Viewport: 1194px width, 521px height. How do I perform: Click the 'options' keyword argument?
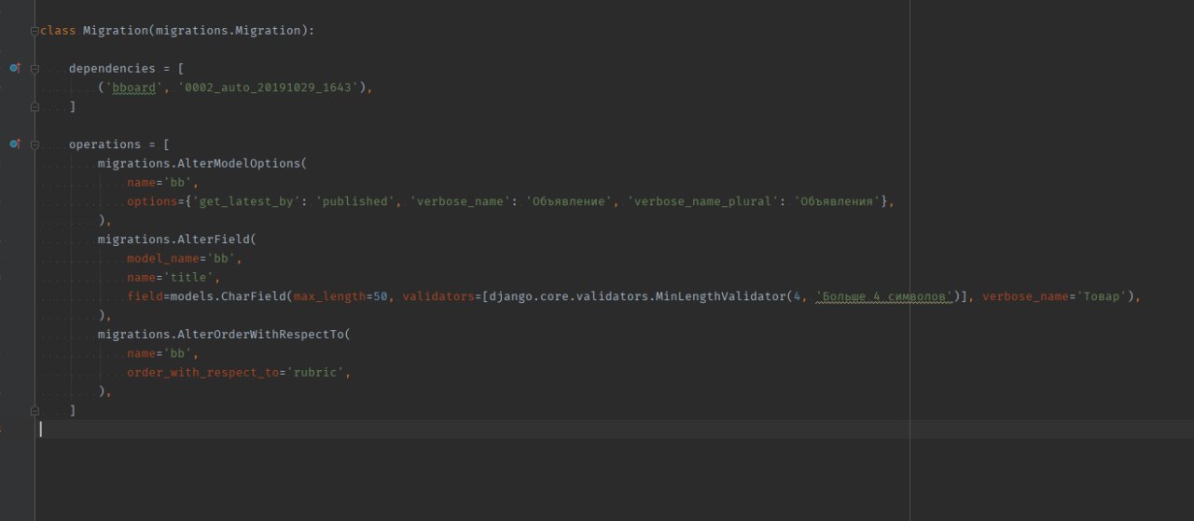(152, 201)
